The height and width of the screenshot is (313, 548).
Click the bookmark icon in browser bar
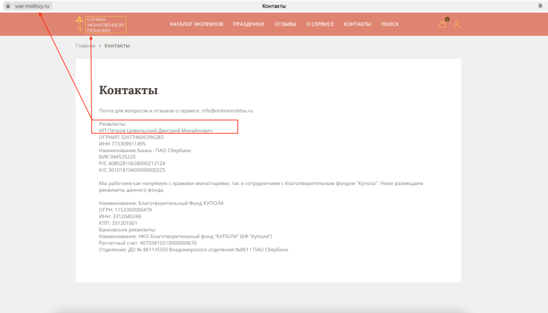pos(540,6)
